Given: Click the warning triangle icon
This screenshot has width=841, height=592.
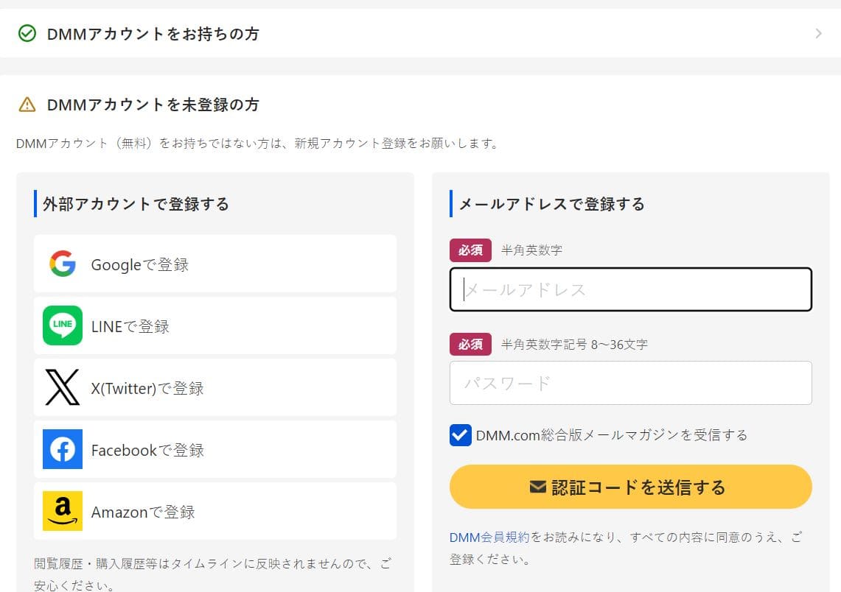Looking at the screenshot, I should tap(27, 105).
